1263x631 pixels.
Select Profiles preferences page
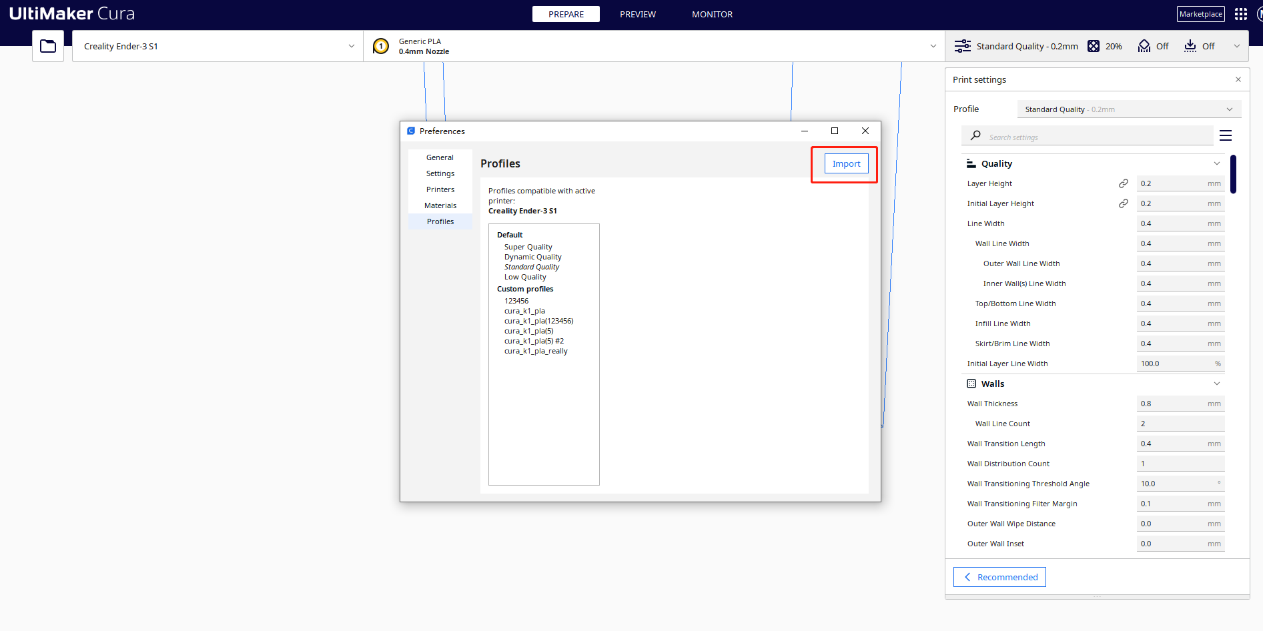[x=440, y=221]
